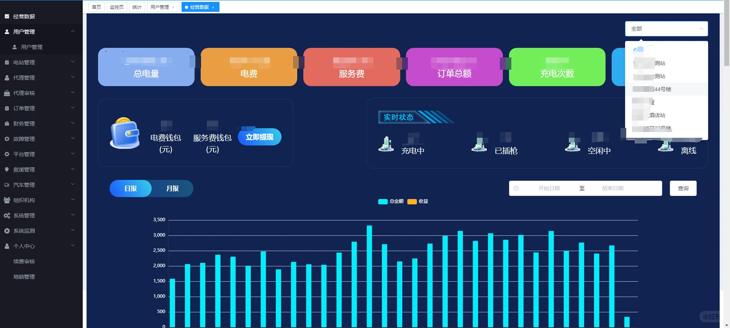
Task: Click the bag icon beside 代理审核
Action: click(7, 93)
